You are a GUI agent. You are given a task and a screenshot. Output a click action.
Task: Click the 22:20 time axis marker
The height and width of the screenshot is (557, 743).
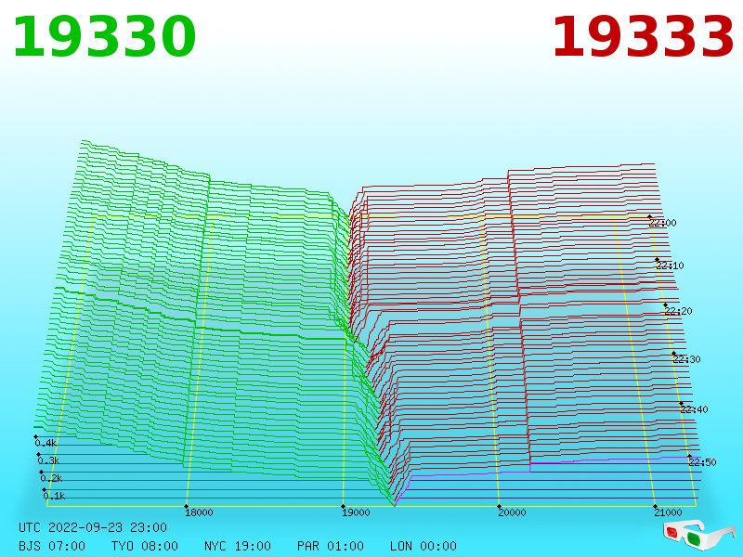pyautogui.click(x=678, y=311)
